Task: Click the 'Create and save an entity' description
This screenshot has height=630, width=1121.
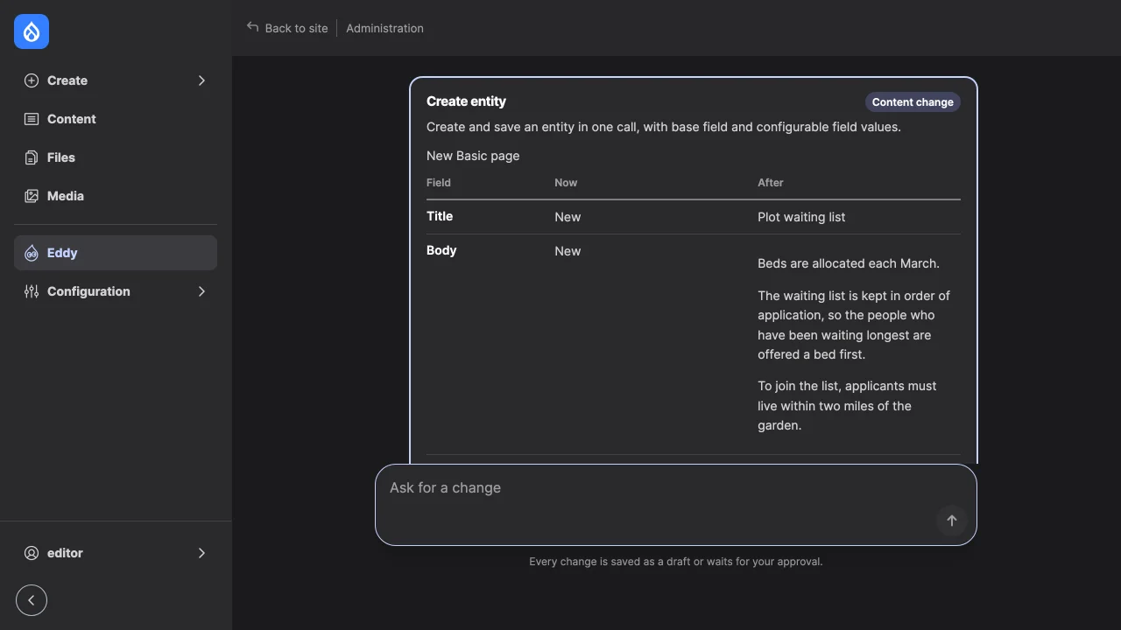Action: pyautogui.click(x=664, y=127)
